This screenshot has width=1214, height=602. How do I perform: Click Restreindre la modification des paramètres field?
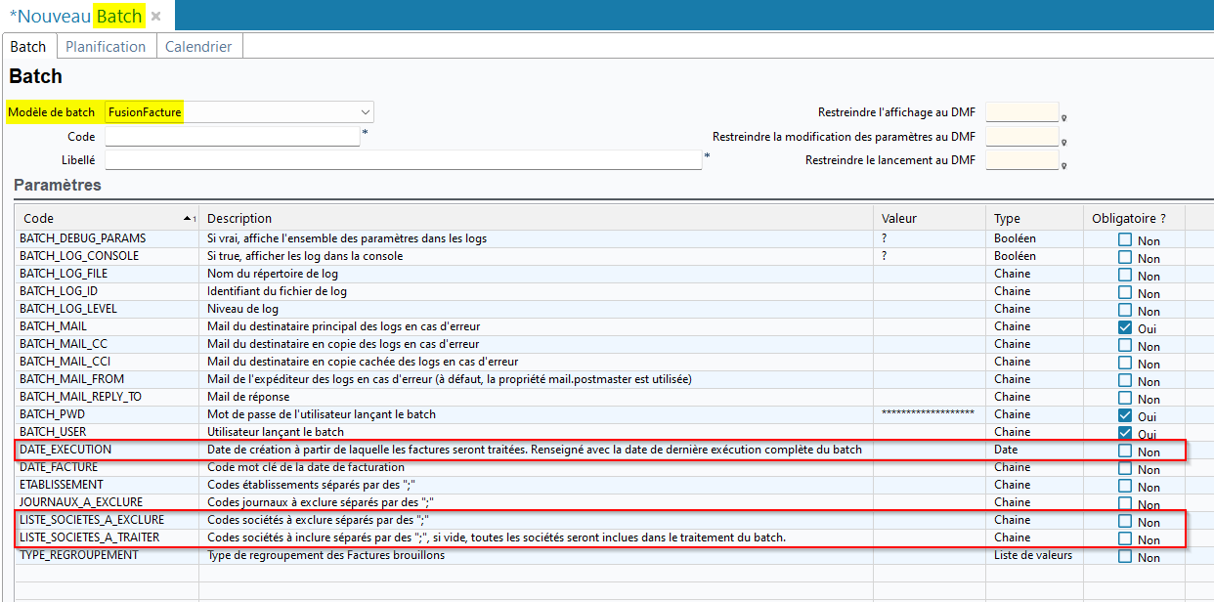point(1022,137)
